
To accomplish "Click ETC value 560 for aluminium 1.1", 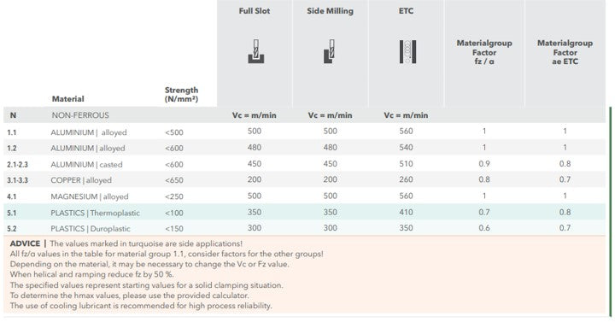I will [406, 132].
